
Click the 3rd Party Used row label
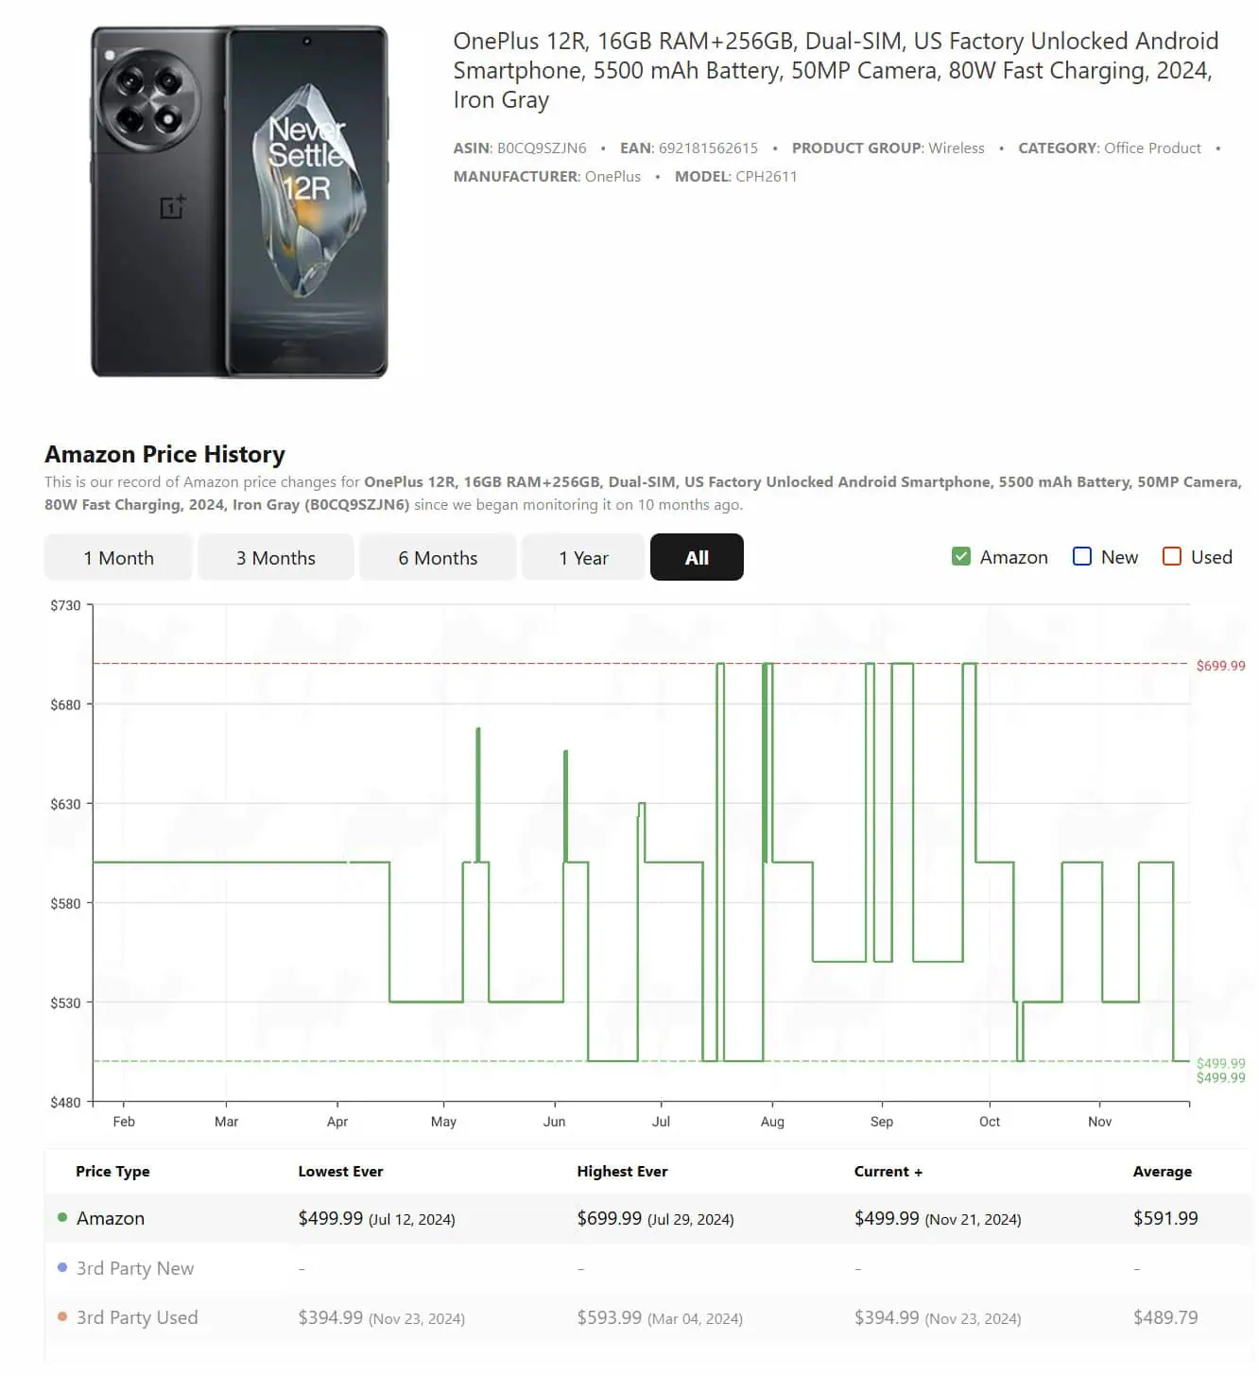pyautogui.click(x=137, y=1317)
